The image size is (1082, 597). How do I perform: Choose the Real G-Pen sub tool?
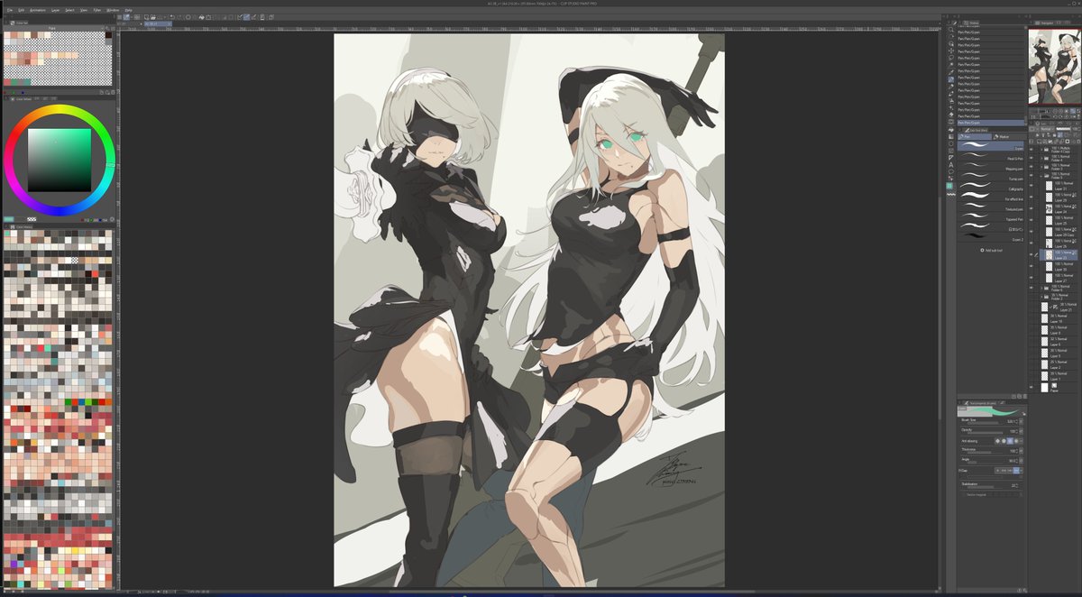[991, 157]
